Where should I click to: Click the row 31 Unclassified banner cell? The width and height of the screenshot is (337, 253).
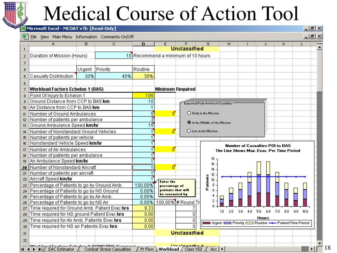(187, 233)
